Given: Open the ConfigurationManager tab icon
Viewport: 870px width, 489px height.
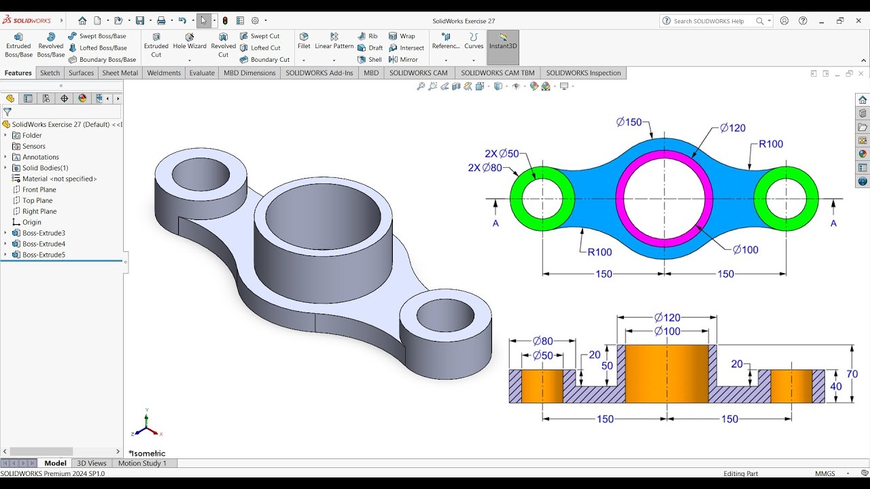Looking at the screenshot, I should click(46, 98).
